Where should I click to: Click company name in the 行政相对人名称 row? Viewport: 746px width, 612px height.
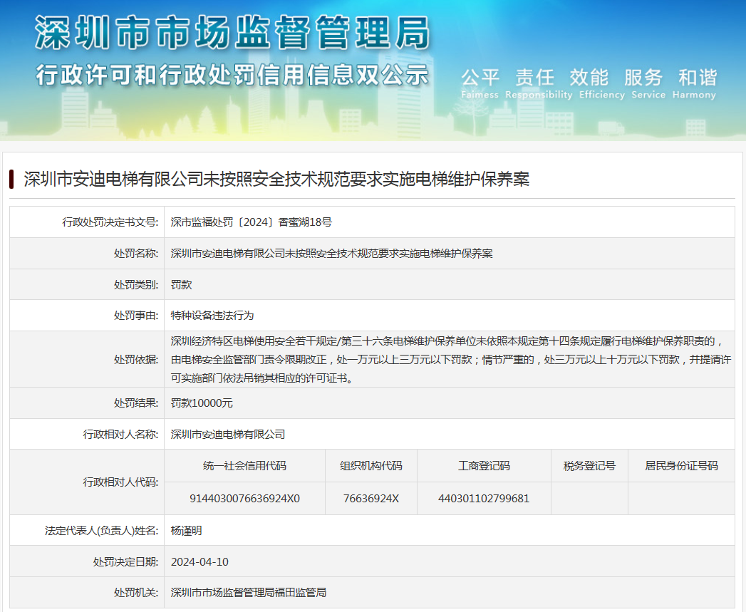[x=228, y=434]
